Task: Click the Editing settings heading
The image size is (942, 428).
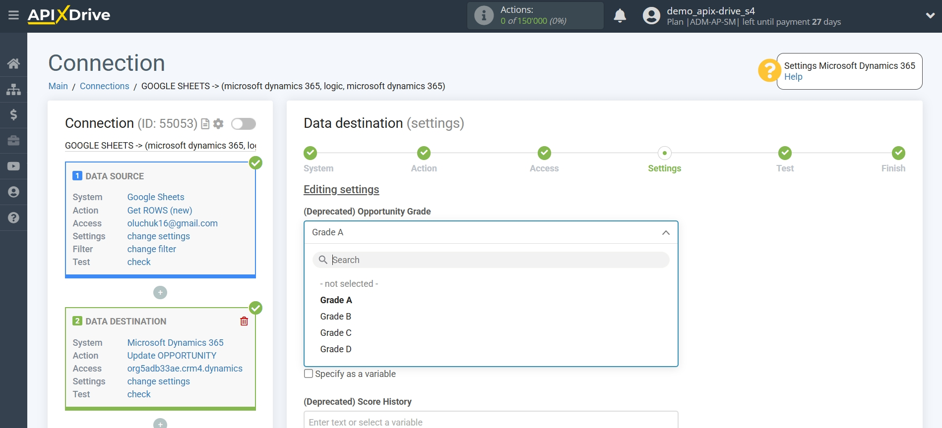Action: (341, 190)
